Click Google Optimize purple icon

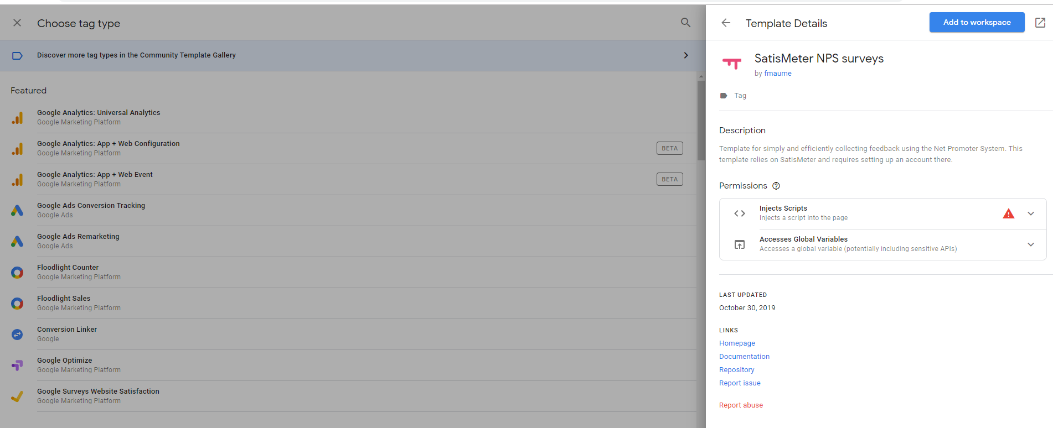tap(17, 366)
